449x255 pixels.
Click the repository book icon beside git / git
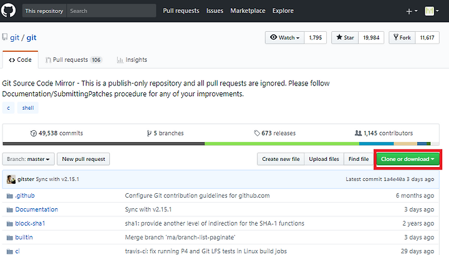point(5,37)
